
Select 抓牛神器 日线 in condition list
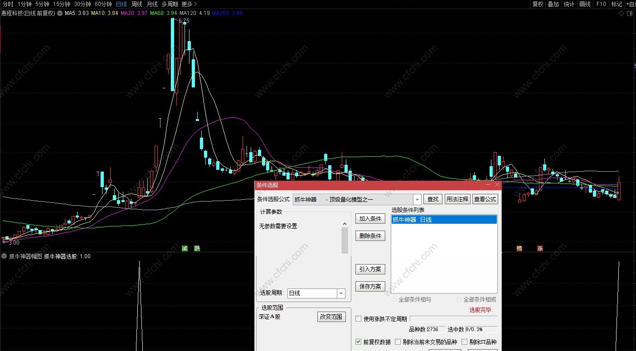[444, 220]
